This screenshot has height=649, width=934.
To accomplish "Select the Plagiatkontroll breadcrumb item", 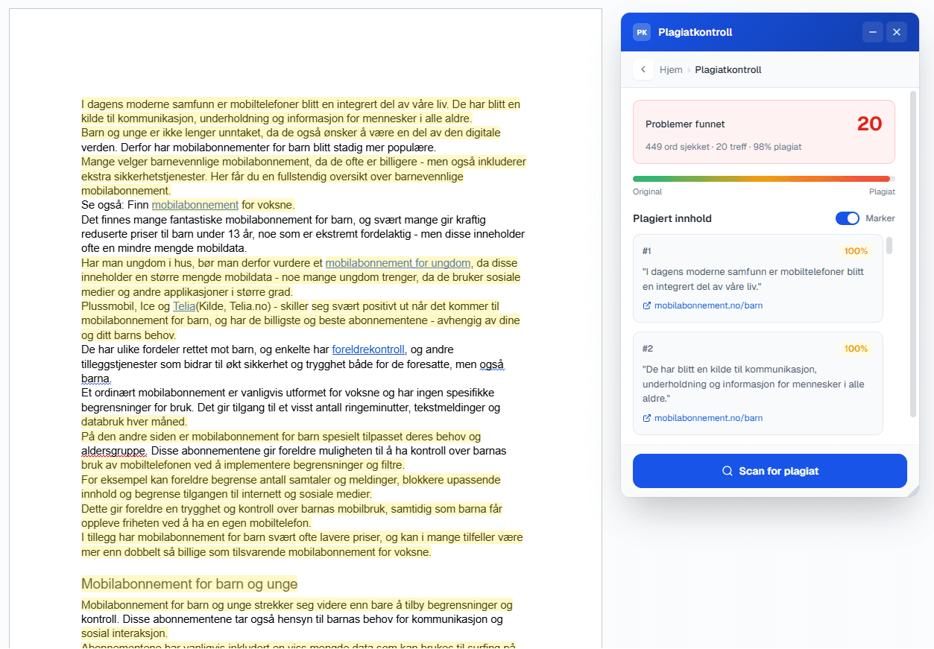I will (x=728, y=69).
